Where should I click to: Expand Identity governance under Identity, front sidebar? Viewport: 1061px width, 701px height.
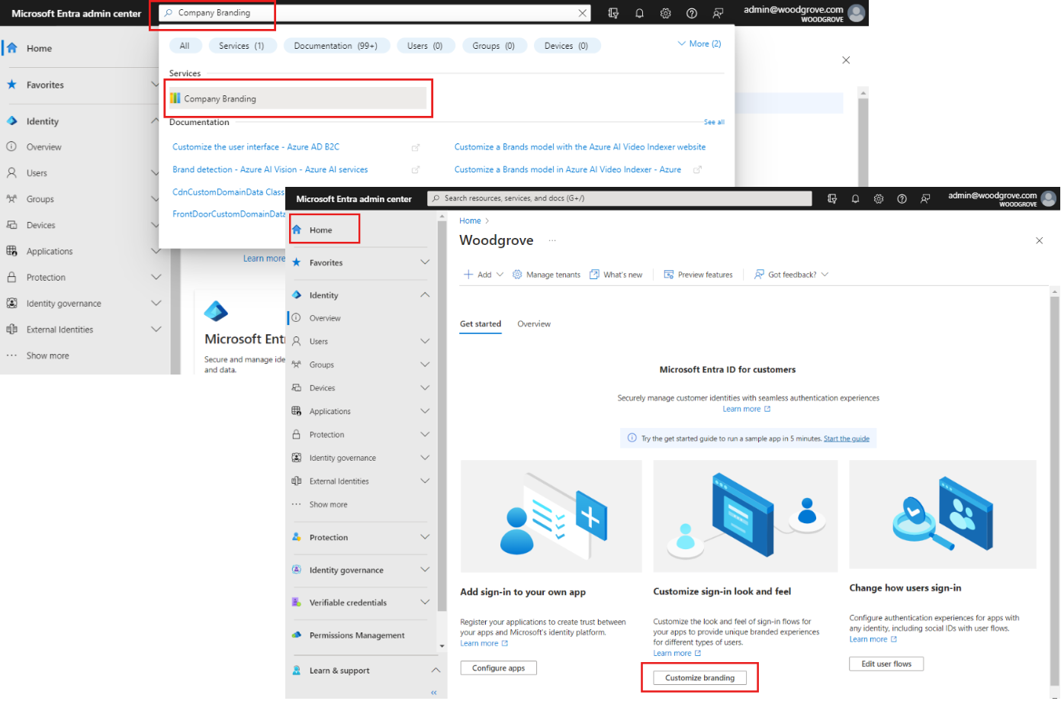point(425,458)
